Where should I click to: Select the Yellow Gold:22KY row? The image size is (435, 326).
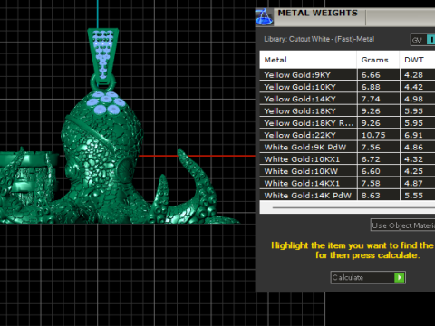pos(347,135)
